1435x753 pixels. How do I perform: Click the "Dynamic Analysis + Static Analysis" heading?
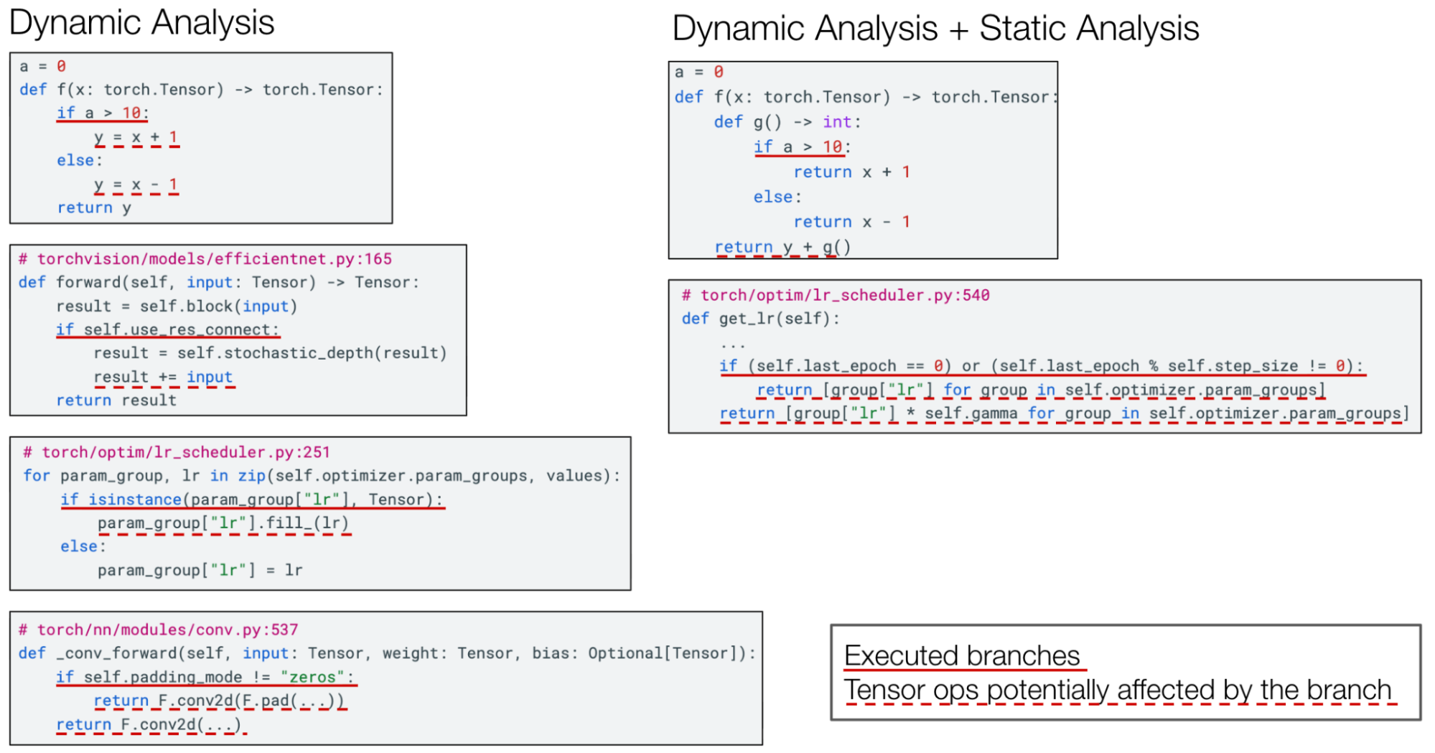(935, 29)
